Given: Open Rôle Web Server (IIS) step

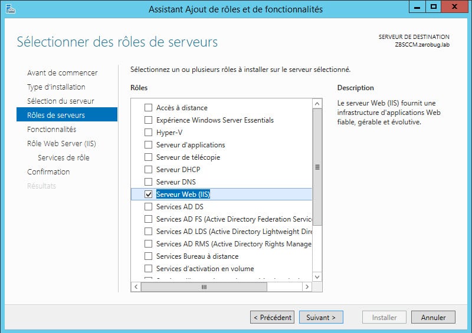Looking at the screenshot, I should point(61,143).
